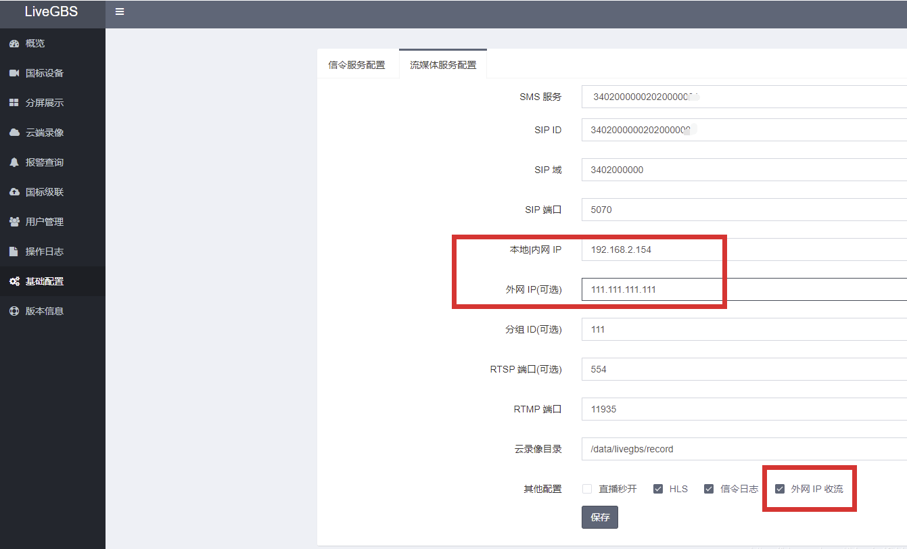Click the SIP 端口 field showing 5070

744,210
